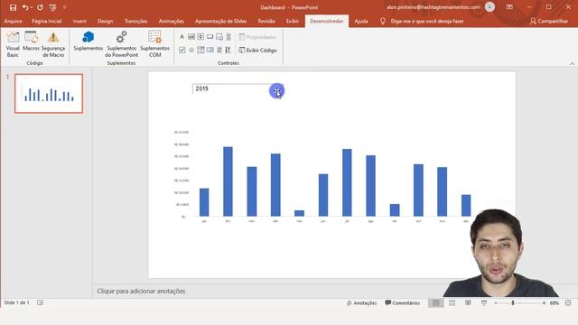The image size is (578, 325).
Task: Select the Spin Button control
Action: click(200, 37)
